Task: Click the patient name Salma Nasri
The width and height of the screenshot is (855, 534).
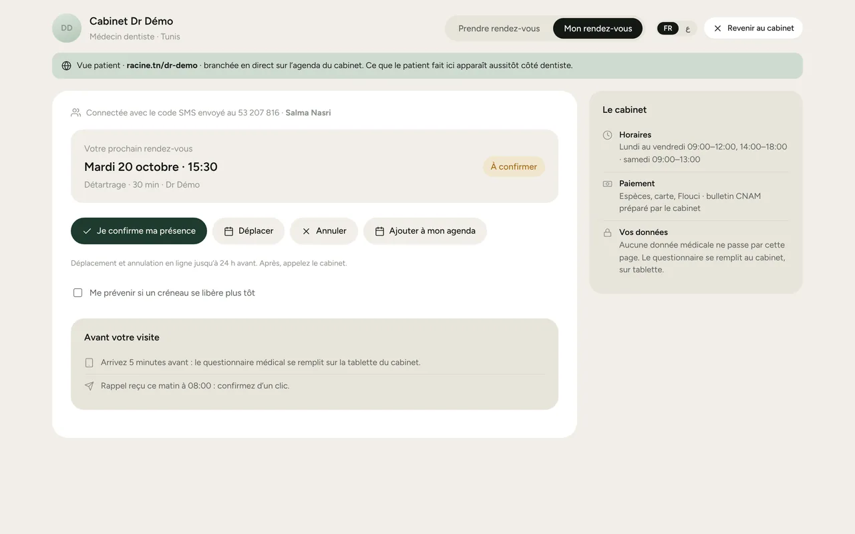Action: click(308, 113)
